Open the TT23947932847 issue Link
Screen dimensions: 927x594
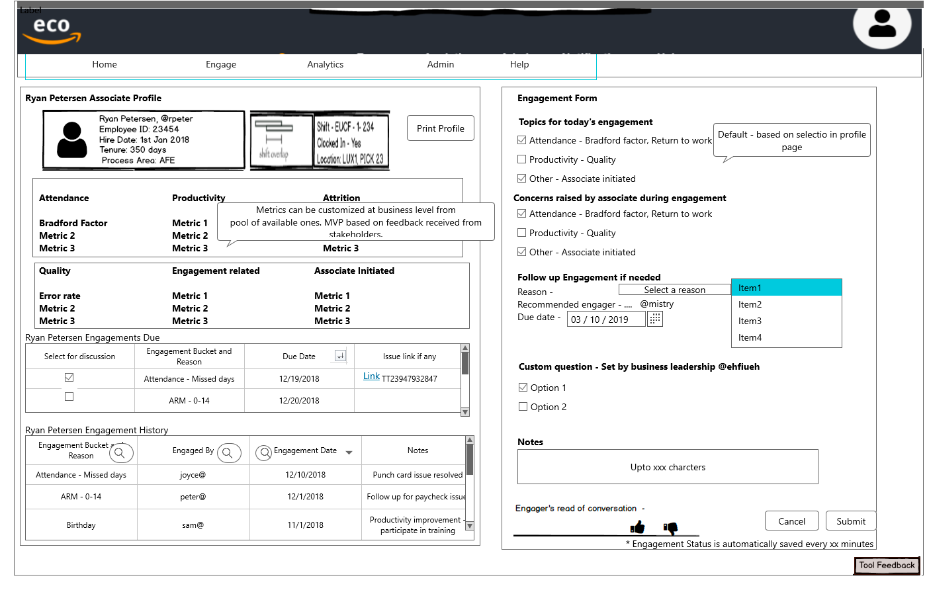click(x=371, y=376)
